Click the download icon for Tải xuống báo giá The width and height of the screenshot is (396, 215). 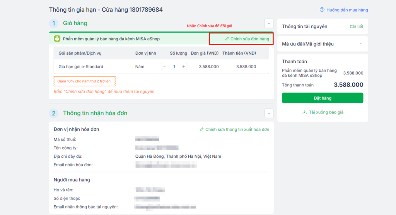click(304, 112)
